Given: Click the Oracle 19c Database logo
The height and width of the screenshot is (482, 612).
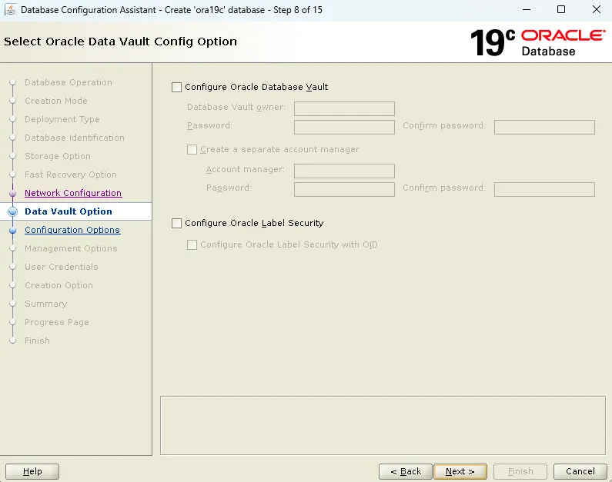Looking at the screenshot, I should tap(538, 42).
